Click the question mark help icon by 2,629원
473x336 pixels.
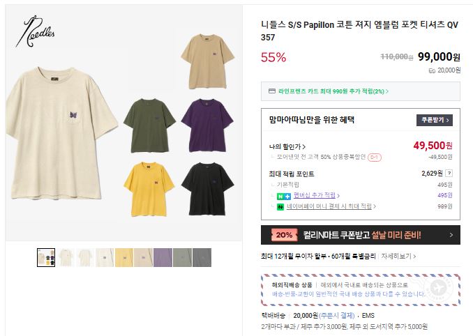(x=449, y=173)
